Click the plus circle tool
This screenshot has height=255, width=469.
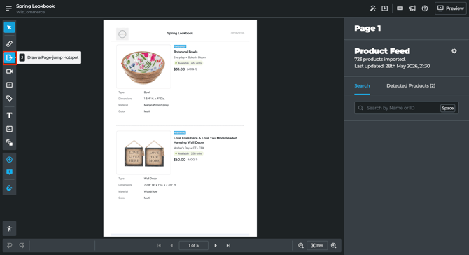[x=9, y=160]
